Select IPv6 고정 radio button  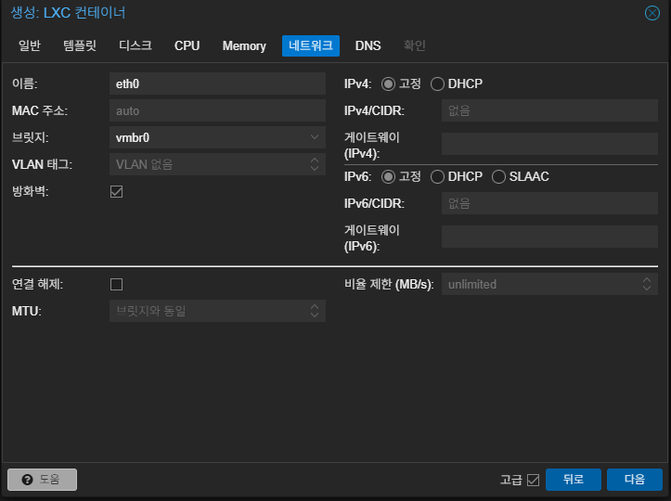click(388, 176)
